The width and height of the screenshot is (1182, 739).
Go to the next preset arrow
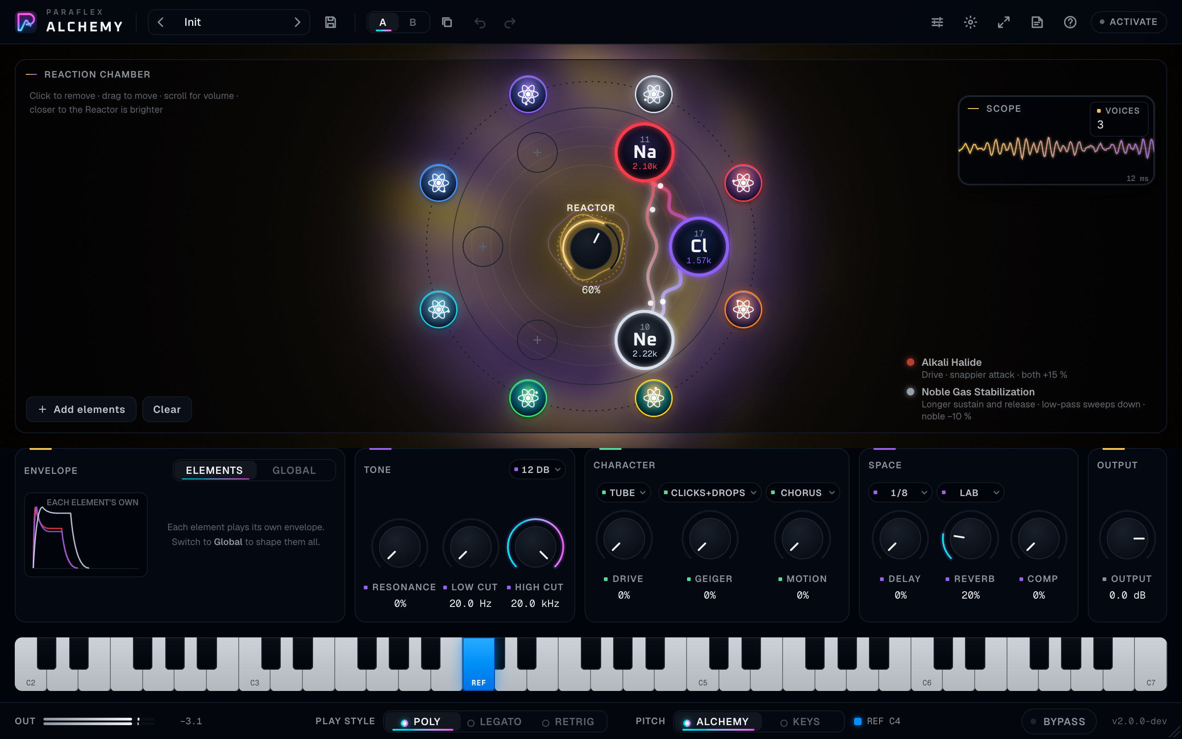tap(297, 22)
